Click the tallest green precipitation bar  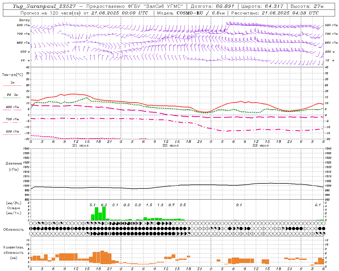pos(104,213)
